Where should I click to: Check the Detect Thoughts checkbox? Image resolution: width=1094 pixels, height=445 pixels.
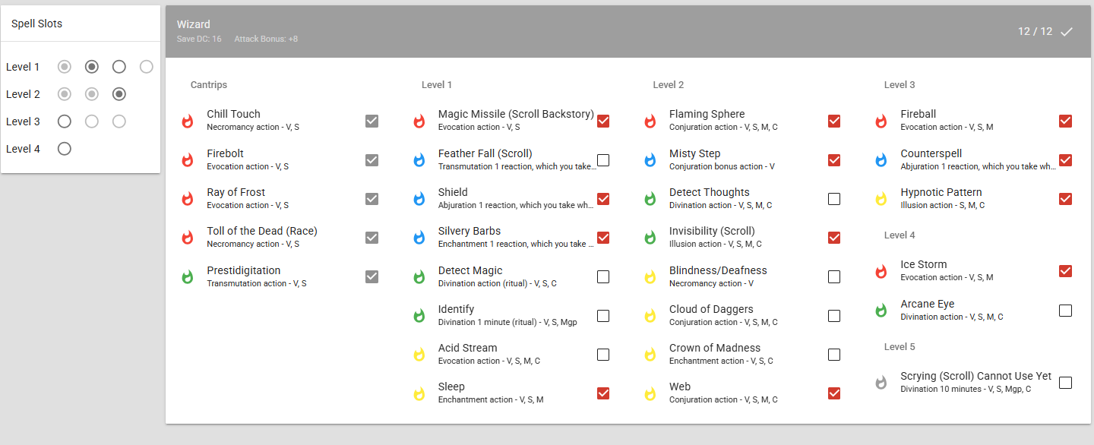tap(834, 199)
